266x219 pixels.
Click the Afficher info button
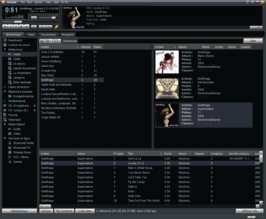pos(249,211)
